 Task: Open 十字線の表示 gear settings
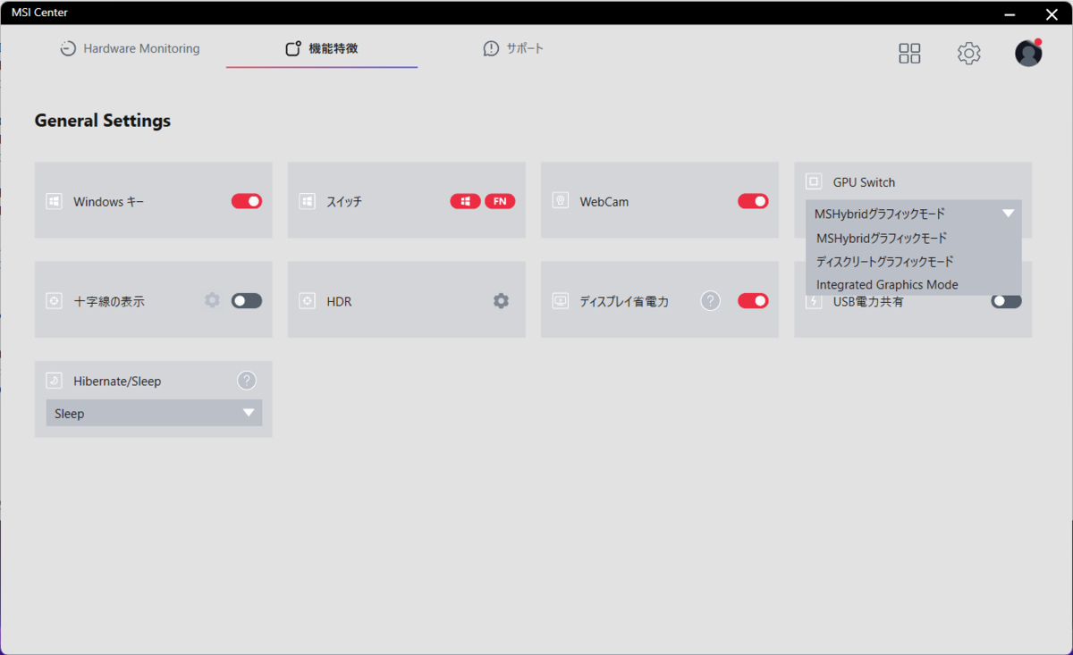pyautogui.click(x=212, y=300)
